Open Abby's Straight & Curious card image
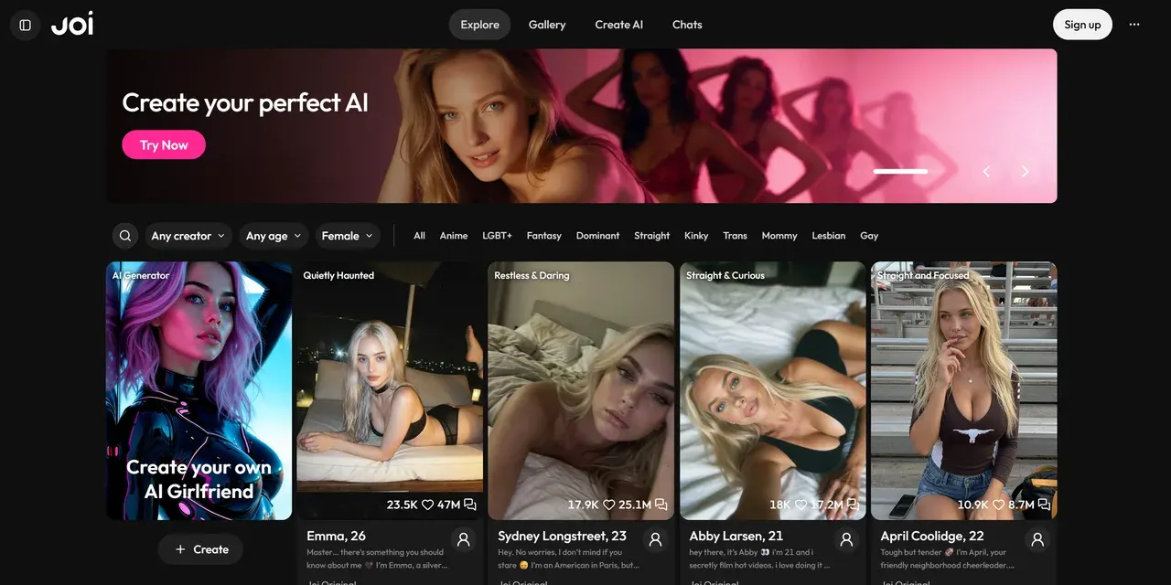The width and height of the screenshot is (1171, 585). (772, 390)
